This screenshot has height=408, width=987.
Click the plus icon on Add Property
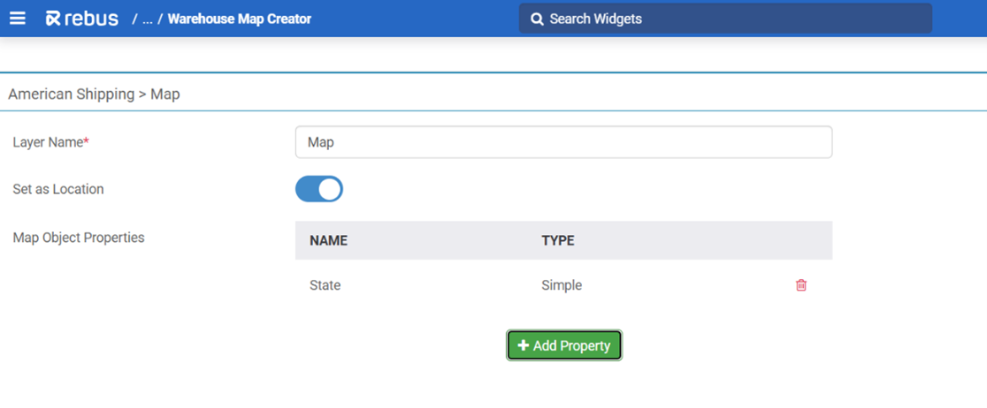[524, 345]
